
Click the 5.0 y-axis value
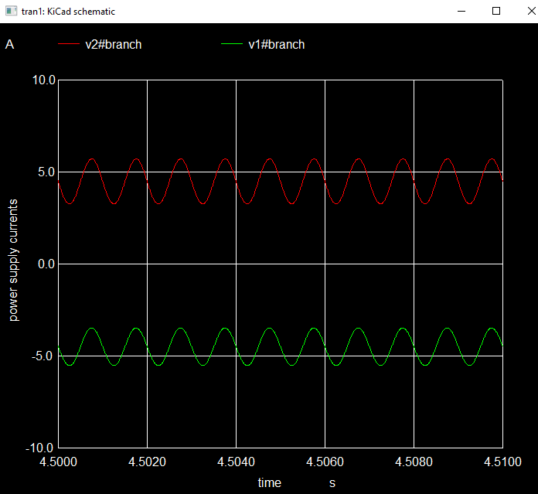click(46, 172)
